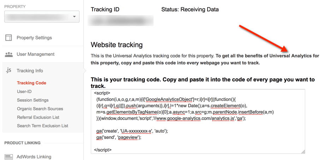
Task: Click the AdWords Linking icon
Action: pos(8,157)
